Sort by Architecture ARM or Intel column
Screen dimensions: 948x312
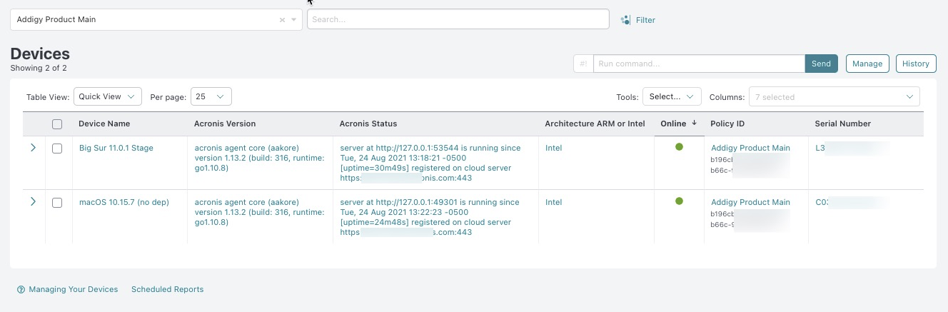[595, 124]
